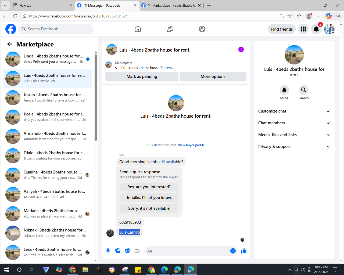
Task: Open the GIF picker icon
Action: click(x=137, y=251)
